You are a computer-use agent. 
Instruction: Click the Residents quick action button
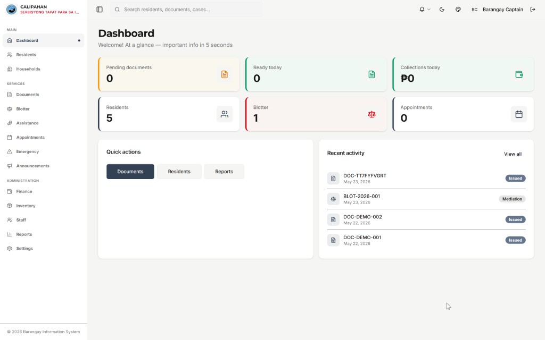click(179, 172)
